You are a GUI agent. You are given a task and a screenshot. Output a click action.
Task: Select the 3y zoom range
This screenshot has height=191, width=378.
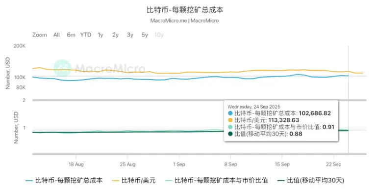click(130, 35)
